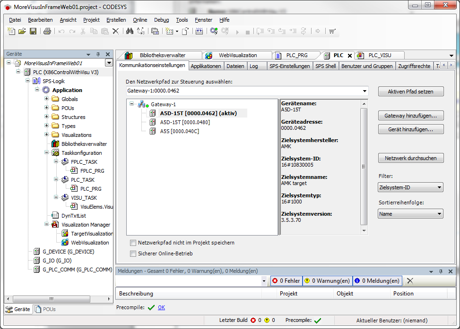
Task: Select device A5S [0000.040C]
Action: pyautogui.click(x=179, y=131)
